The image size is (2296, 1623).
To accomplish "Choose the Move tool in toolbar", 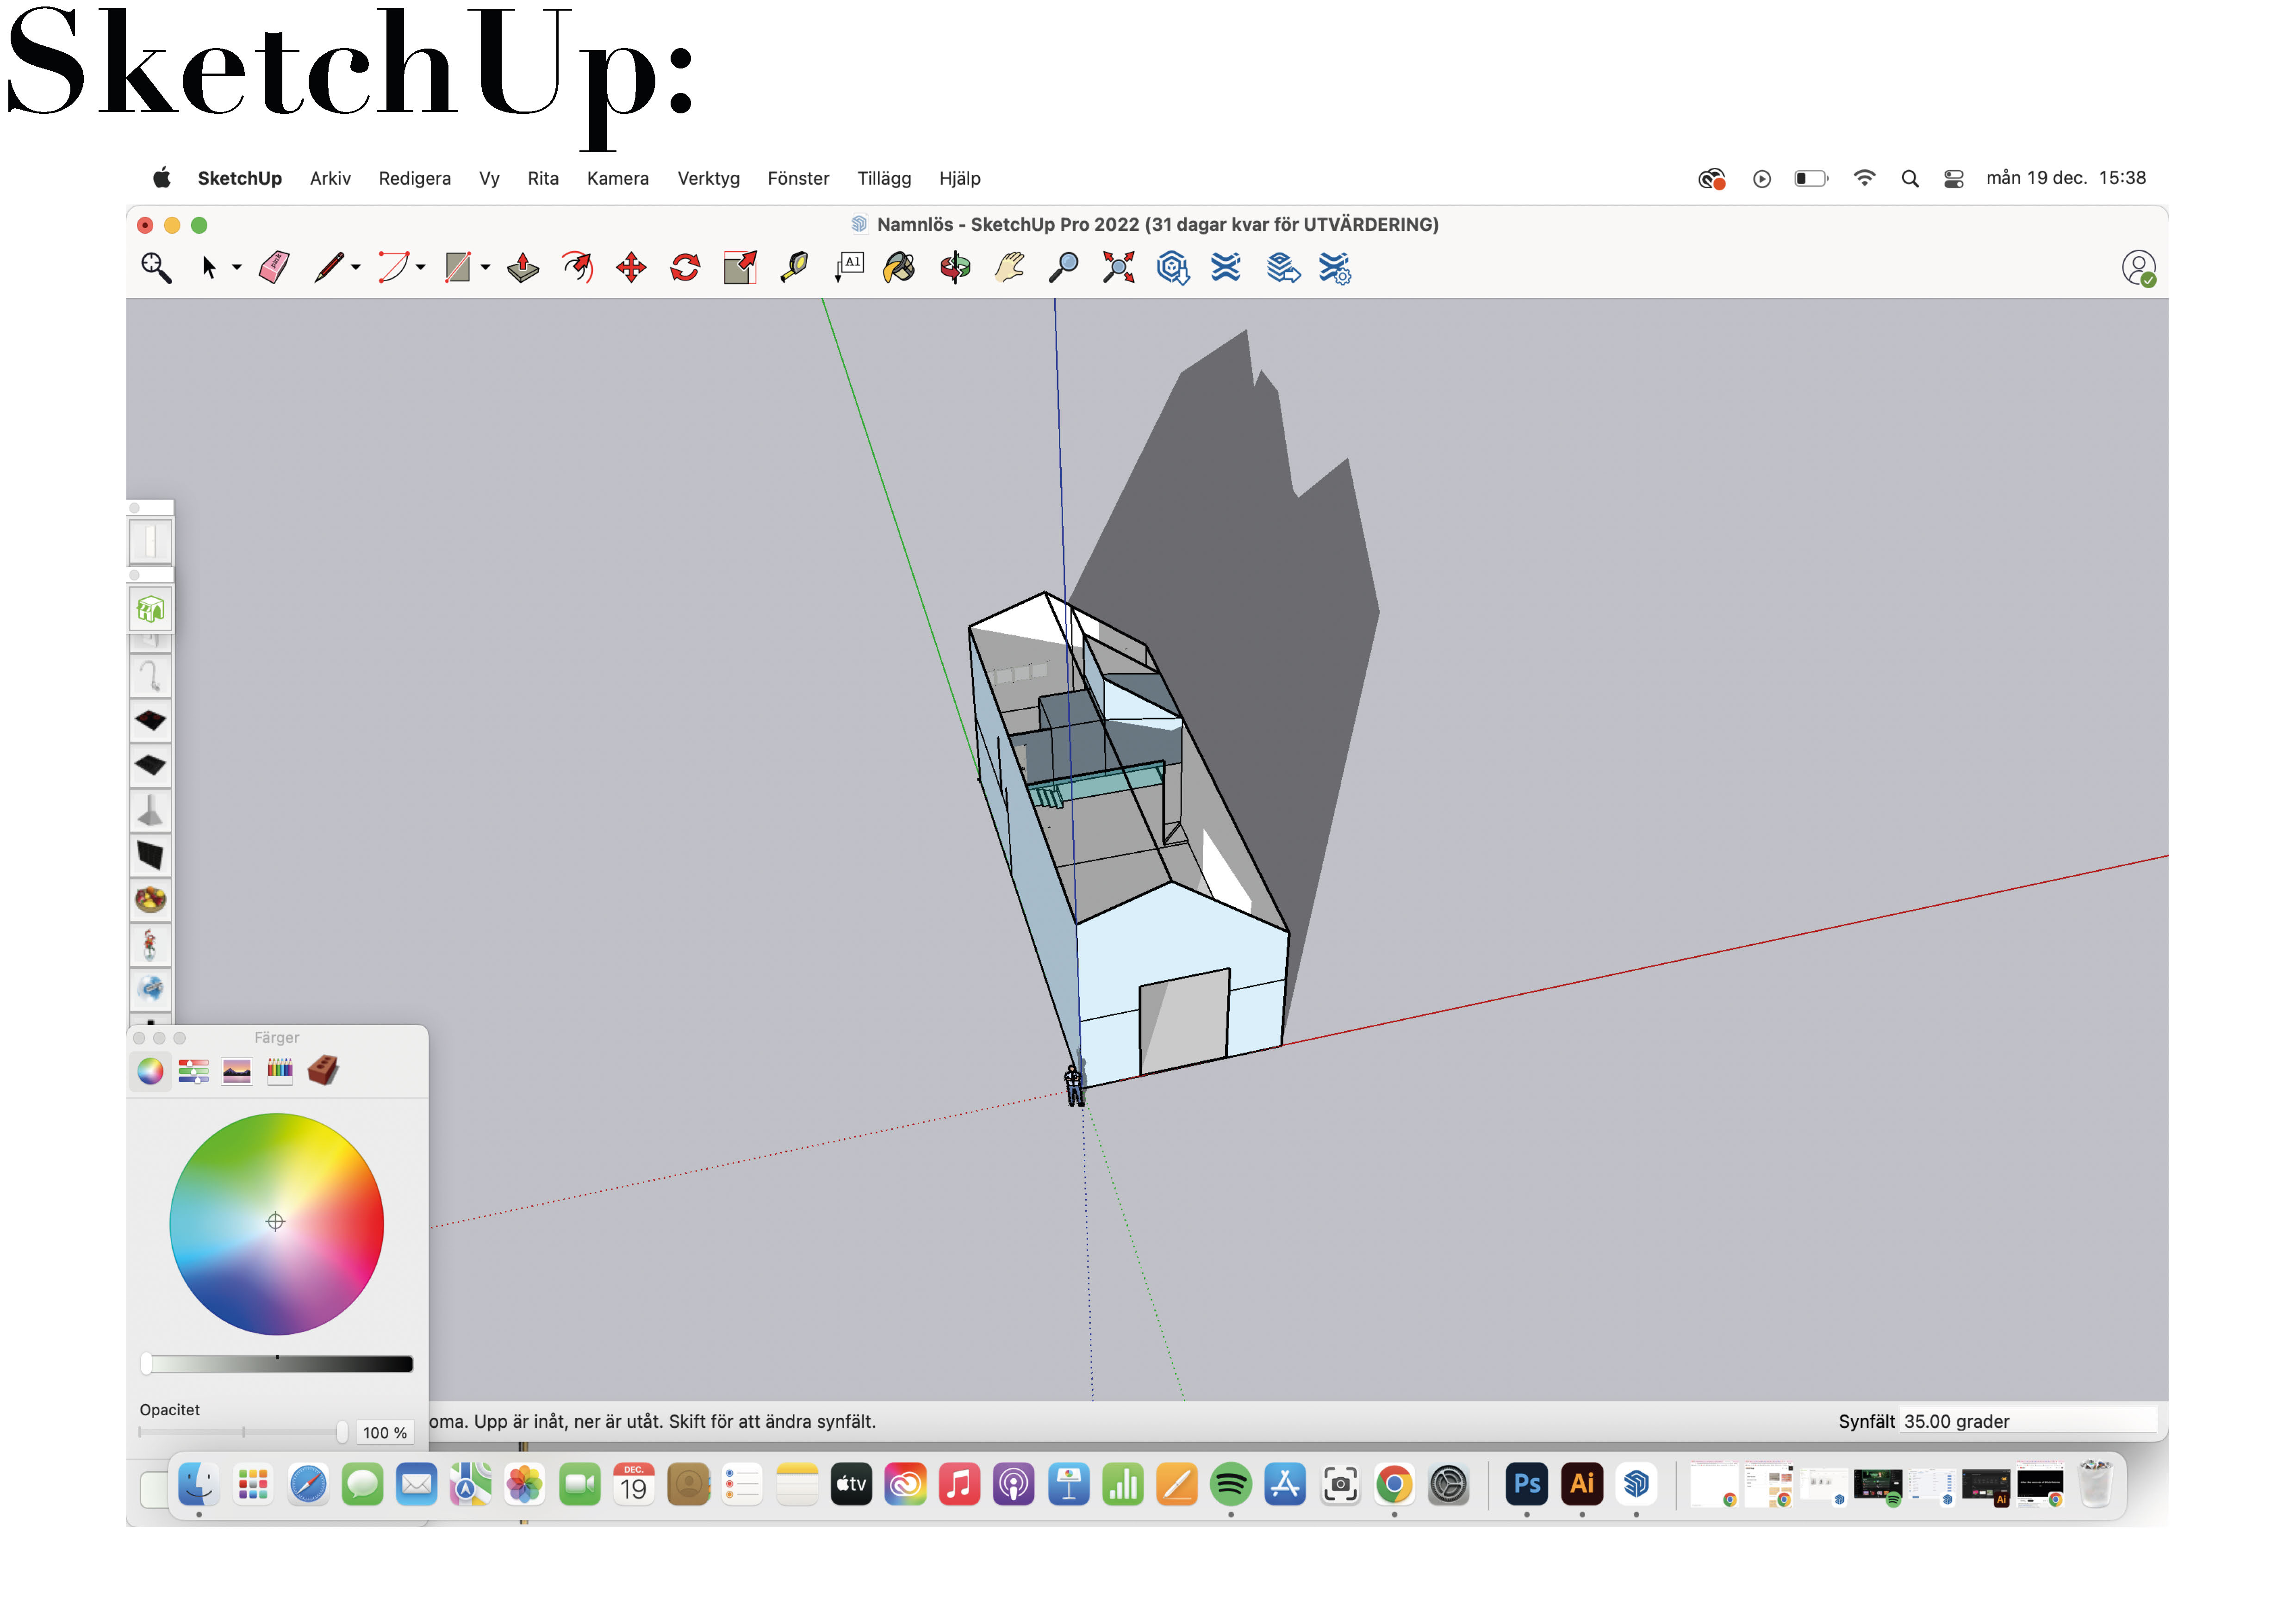I will pos(631,268).
